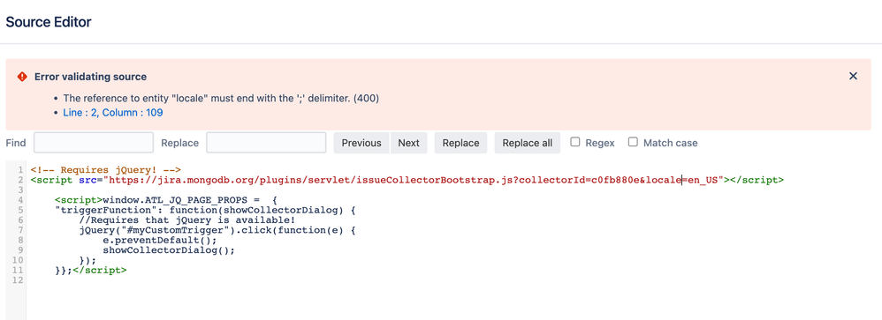Click the Source Editor heading
This screenshot has width=882, height=320.
click(x=49, y=22)
